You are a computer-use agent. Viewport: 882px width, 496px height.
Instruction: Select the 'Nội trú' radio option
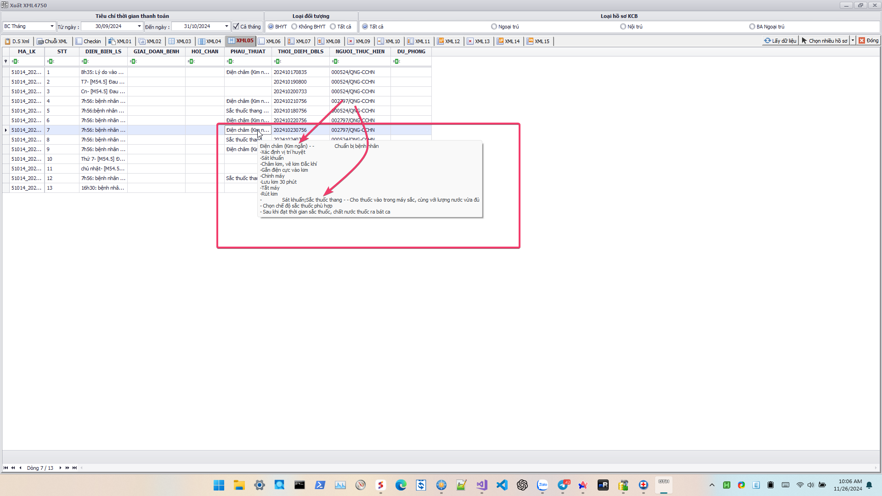[623, 27]
